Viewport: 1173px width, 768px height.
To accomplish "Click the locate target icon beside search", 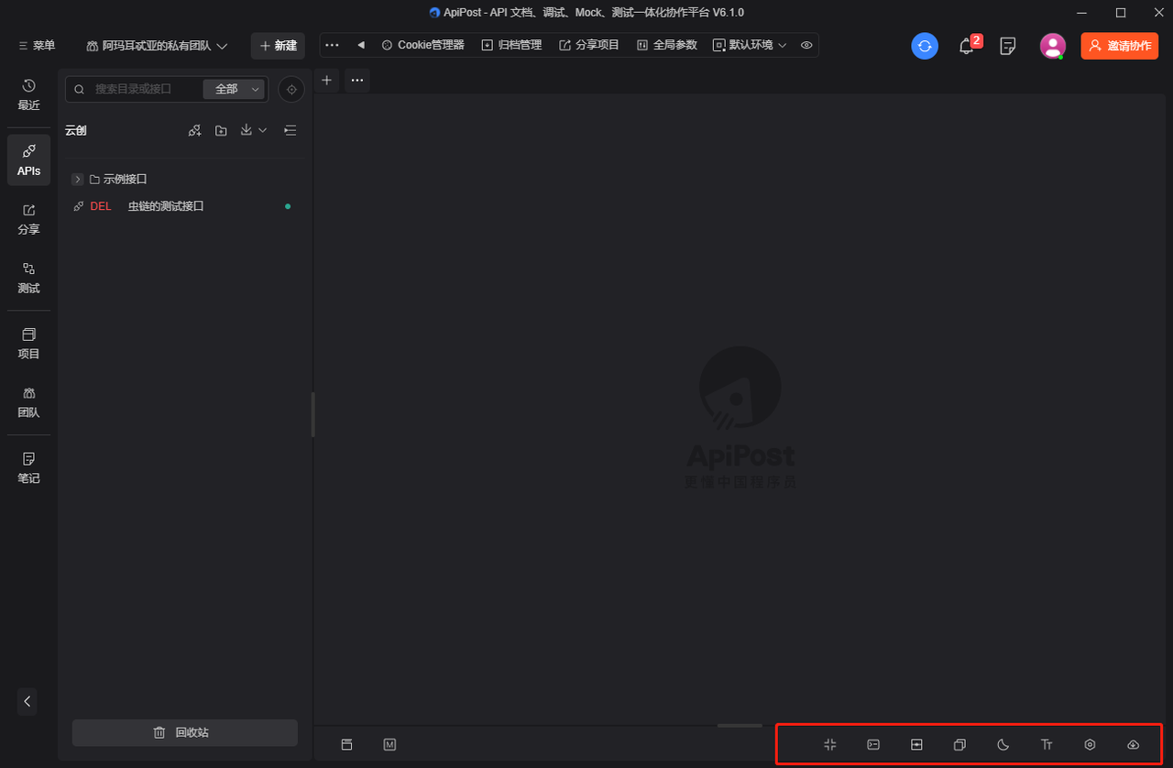I will click(x=291, y=89).
